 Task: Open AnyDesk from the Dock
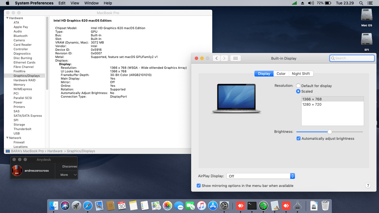pos(240,206)
